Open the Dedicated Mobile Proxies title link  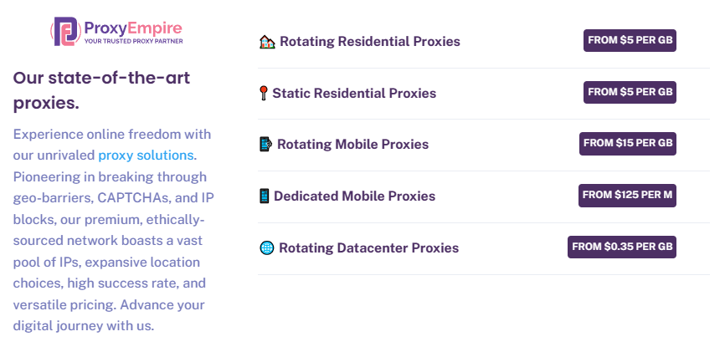click(355, 196)
